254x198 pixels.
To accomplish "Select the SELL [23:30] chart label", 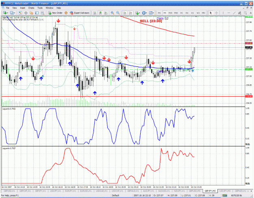I will click(x=151, y=21).
